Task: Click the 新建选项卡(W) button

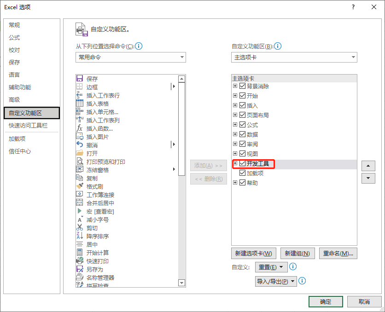Action: [254, 254]
